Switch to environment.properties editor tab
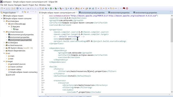The image size is (173, 97). (x=119, y=13)
